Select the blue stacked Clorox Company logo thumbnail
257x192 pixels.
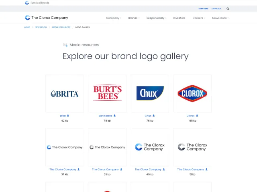150,147
